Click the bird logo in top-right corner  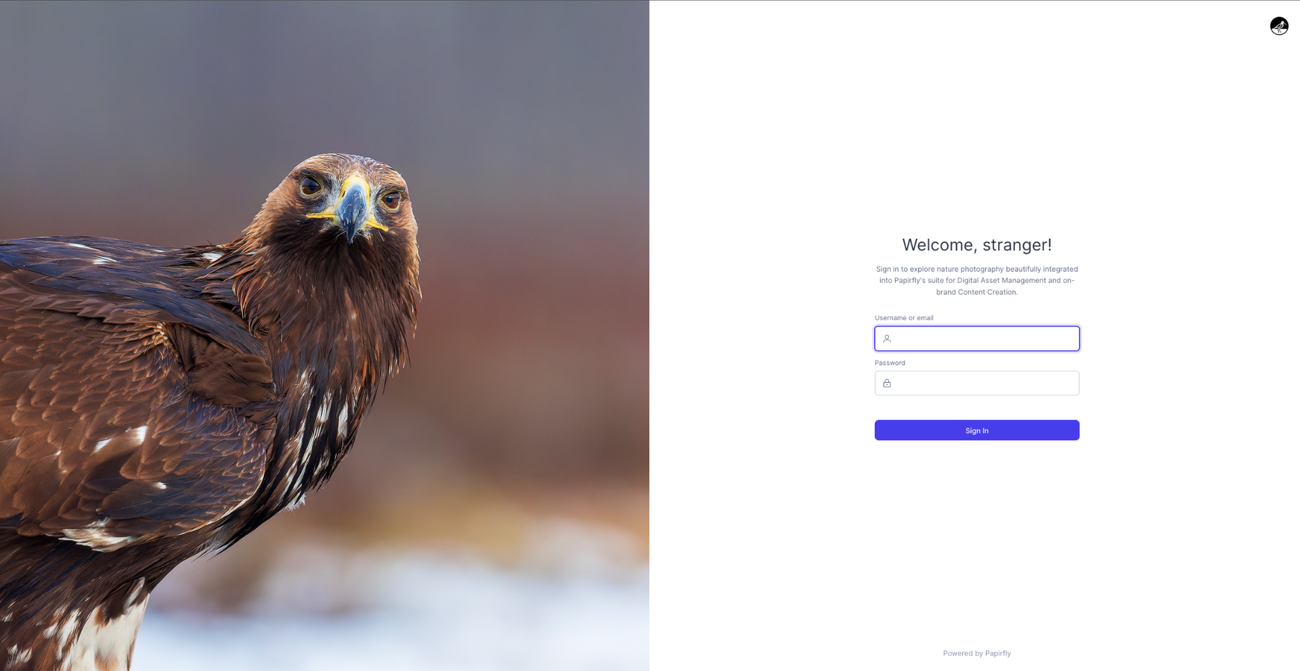[1279, 26]
